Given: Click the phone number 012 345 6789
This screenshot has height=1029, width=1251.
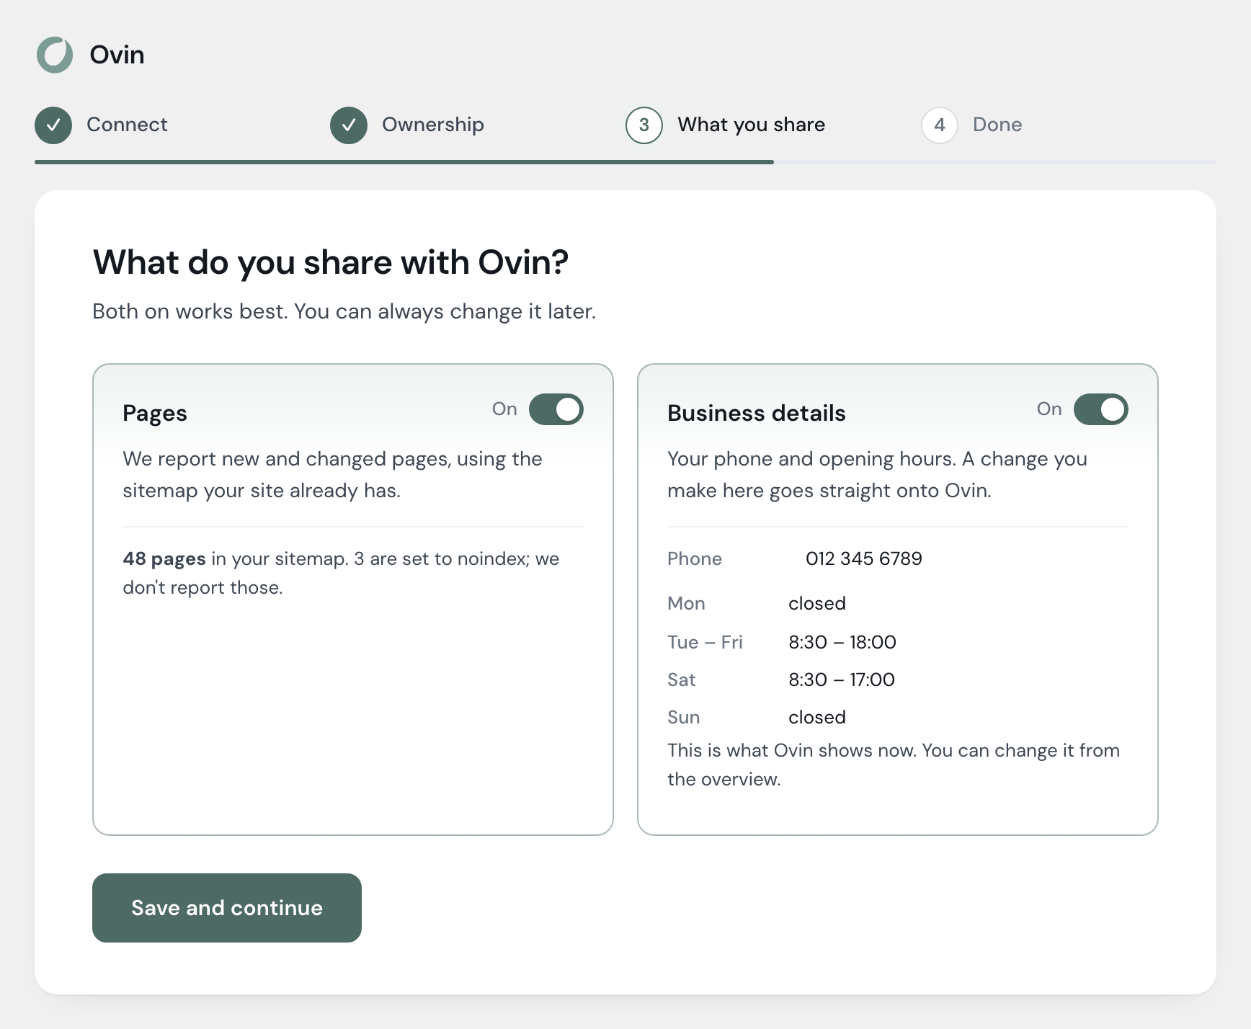Looking at the screenshot, I should pyautogui.click(x=864, y=558).
